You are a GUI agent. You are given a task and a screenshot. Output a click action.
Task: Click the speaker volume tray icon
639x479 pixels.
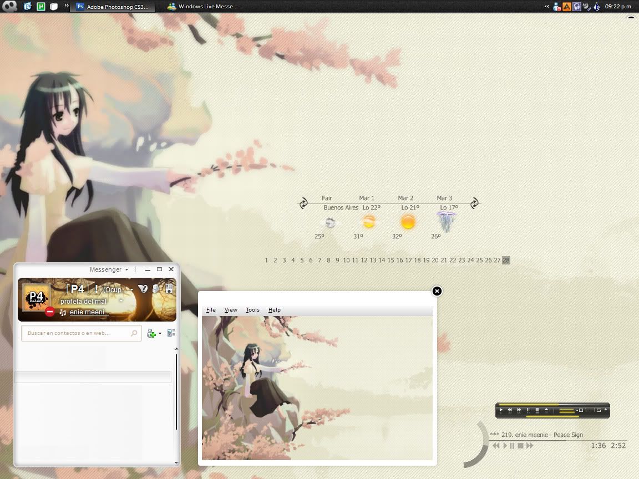[587, 7]
